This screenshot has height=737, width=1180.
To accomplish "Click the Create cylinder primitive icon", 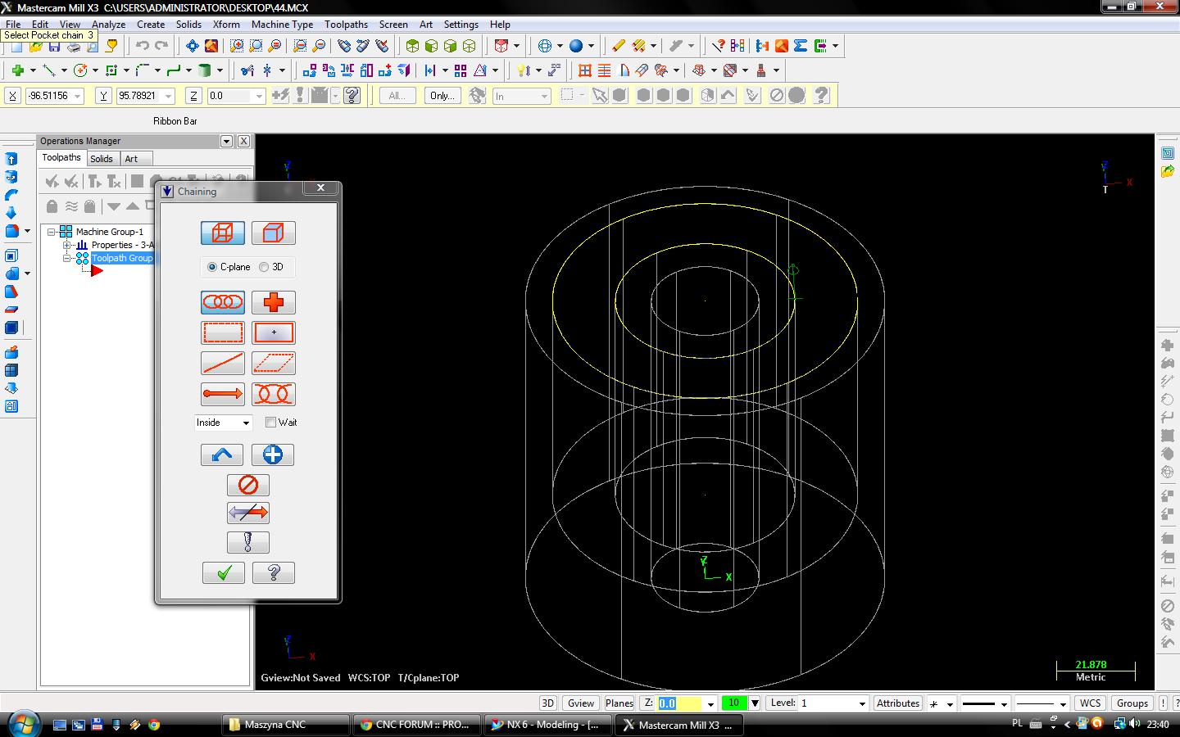I will tap(205, 70).
